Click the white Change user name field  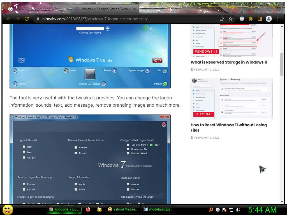[90, 29]
